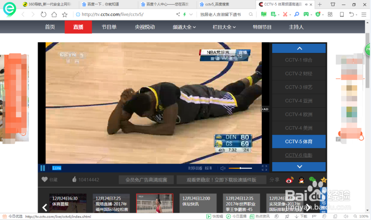This screenshot has height=220, width=371.
Task: Mute audio on the CCTV-5 tab
Action: click(306, 4)
